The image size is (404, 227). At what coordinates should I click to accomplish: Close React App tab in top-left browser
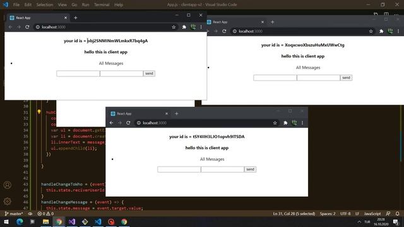(x=66, y=18)
